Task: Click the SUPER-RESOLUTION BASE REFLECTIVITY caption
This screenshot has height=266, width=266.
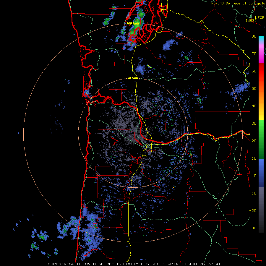Action: tap(93, 264)
